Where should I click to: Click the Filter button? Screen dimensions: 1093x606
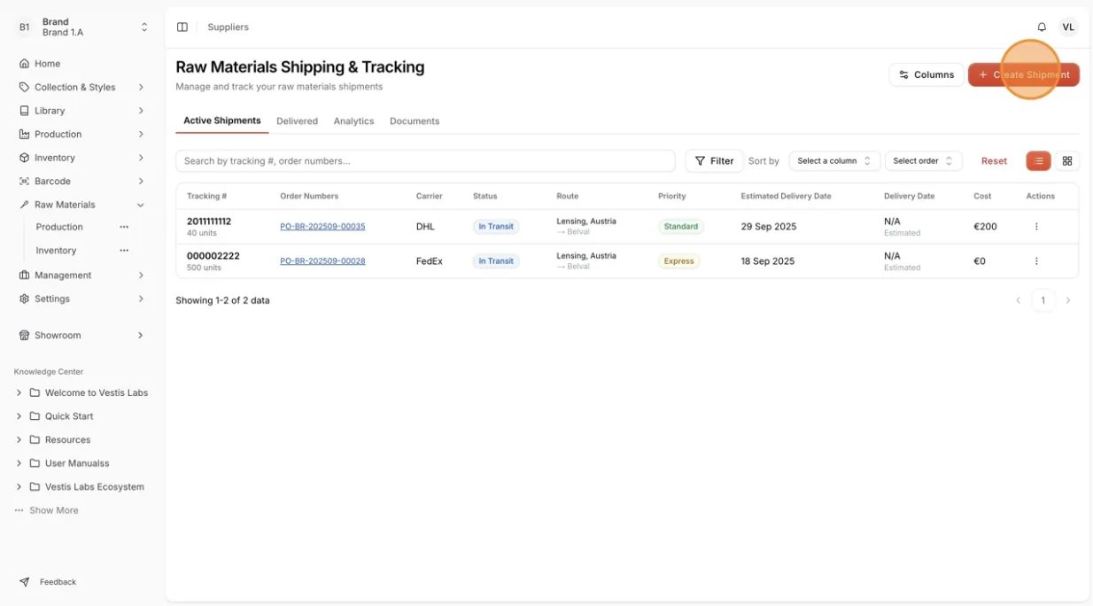tap(714, 161)
